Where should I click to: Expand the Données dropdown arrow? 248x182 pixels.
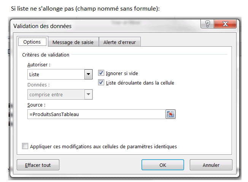(x=89, y=94)
